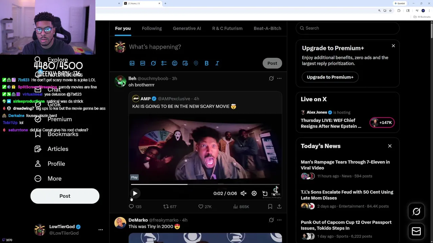Open Premium in left sidebar
This screenshot has width=433, height=243.
[53, 119]
